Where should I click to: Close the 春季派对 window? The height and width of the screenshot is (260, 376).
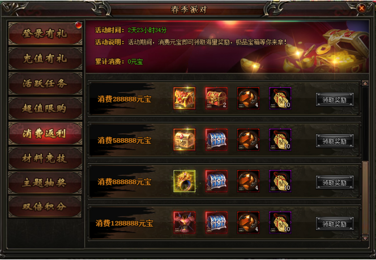point(361,8)
